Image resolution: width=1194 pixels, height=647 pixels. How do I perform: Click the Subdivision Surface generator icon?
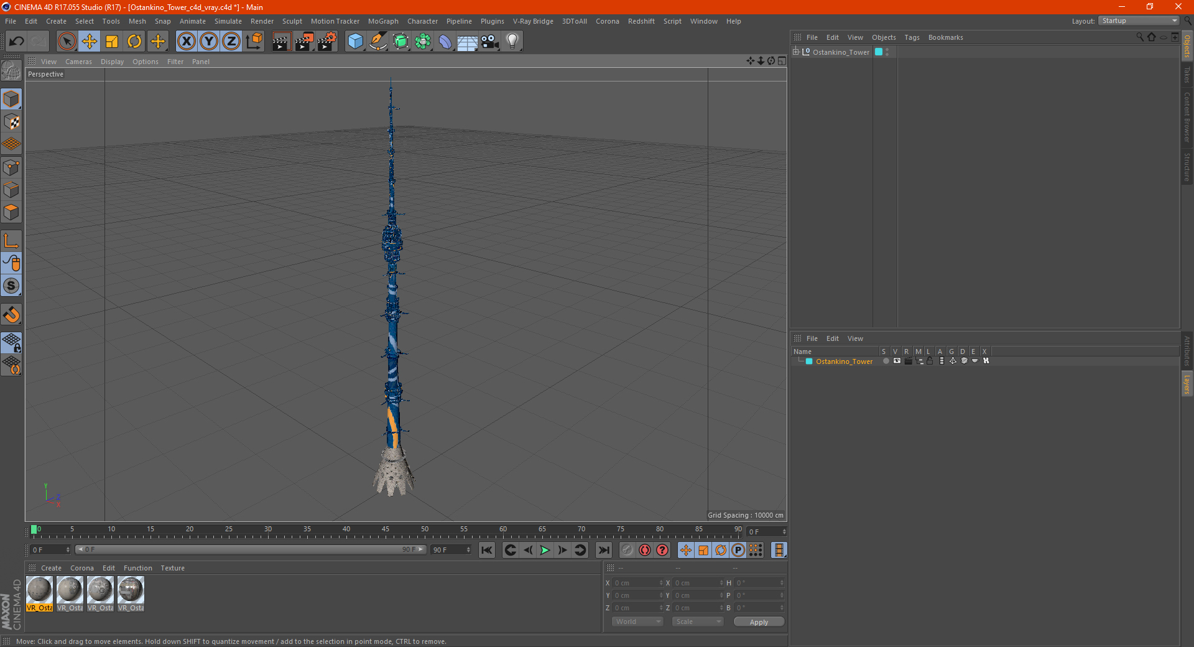point(400,42)
